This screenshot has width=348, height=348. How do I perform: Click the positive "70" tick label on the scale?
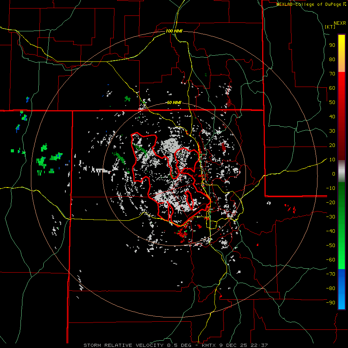click(x=332, y=74)
